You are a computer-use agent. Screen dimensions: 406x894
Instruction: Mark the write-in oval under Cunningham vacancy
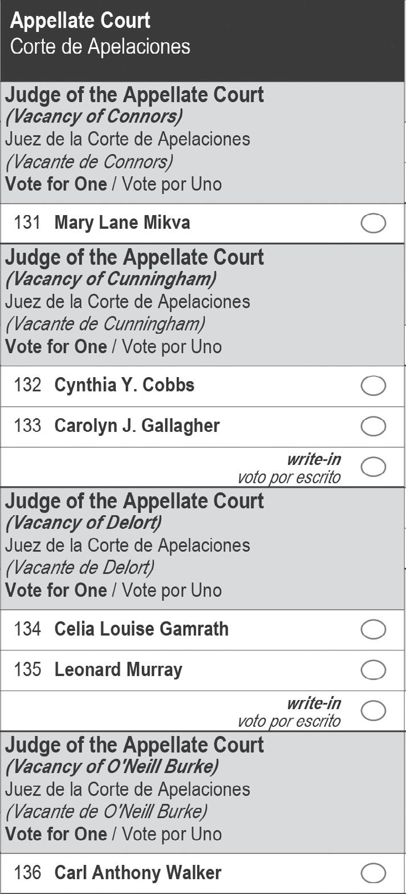(373, 467)
